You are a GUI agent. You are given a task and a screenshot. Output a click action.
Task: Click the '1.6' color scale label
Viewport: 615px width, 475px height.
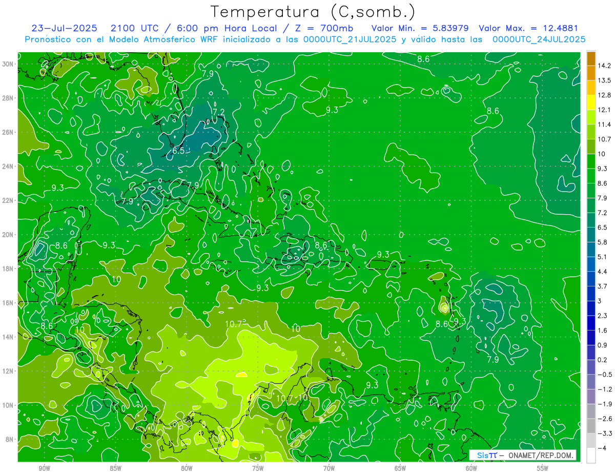pyautogui.click(x=602, y=330)
